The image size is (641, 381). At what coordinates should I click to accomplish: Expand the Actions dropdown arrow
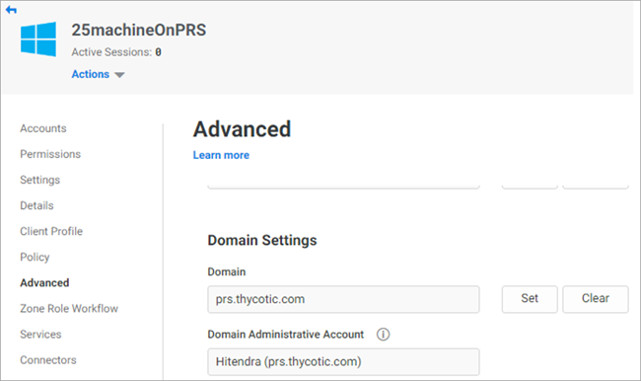(x=119, y=75)
